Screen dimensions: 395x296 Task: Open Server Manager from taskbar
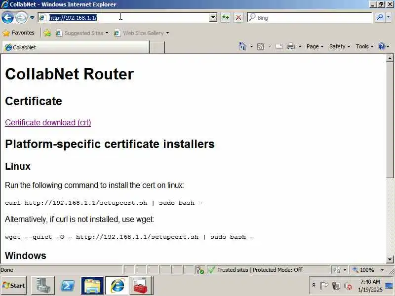click(43, 286)
